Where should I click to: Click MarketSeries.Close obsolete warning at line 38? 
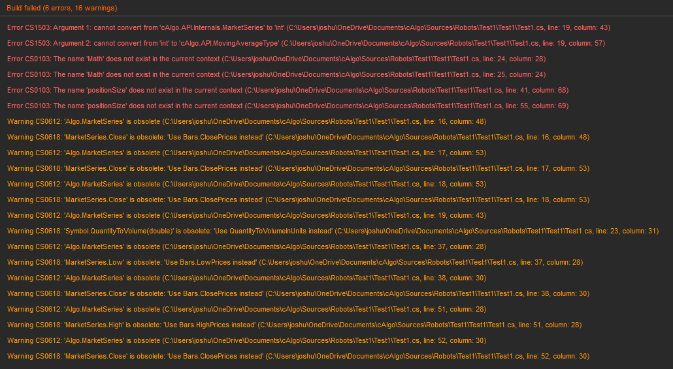click(298, 293)
